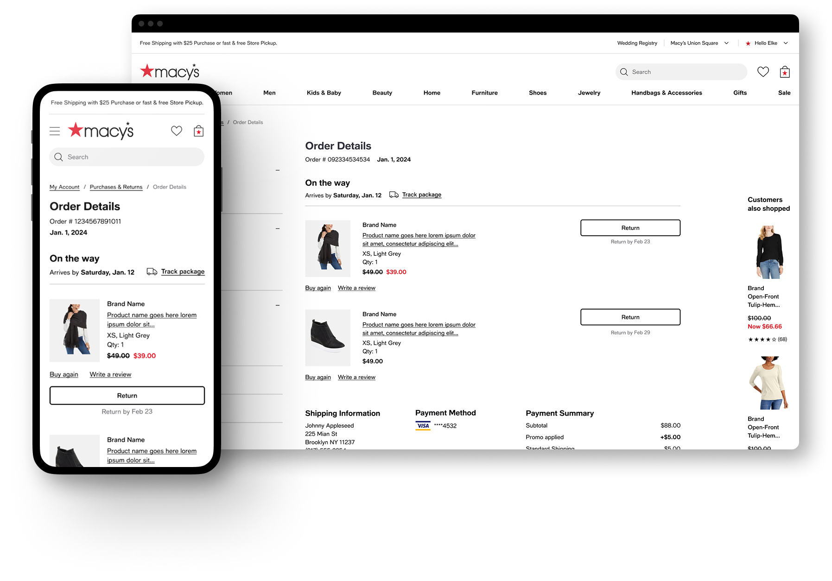Tap the mobile Search field
This screenshot has height=581, width=832.
click(x=127, y=157)
